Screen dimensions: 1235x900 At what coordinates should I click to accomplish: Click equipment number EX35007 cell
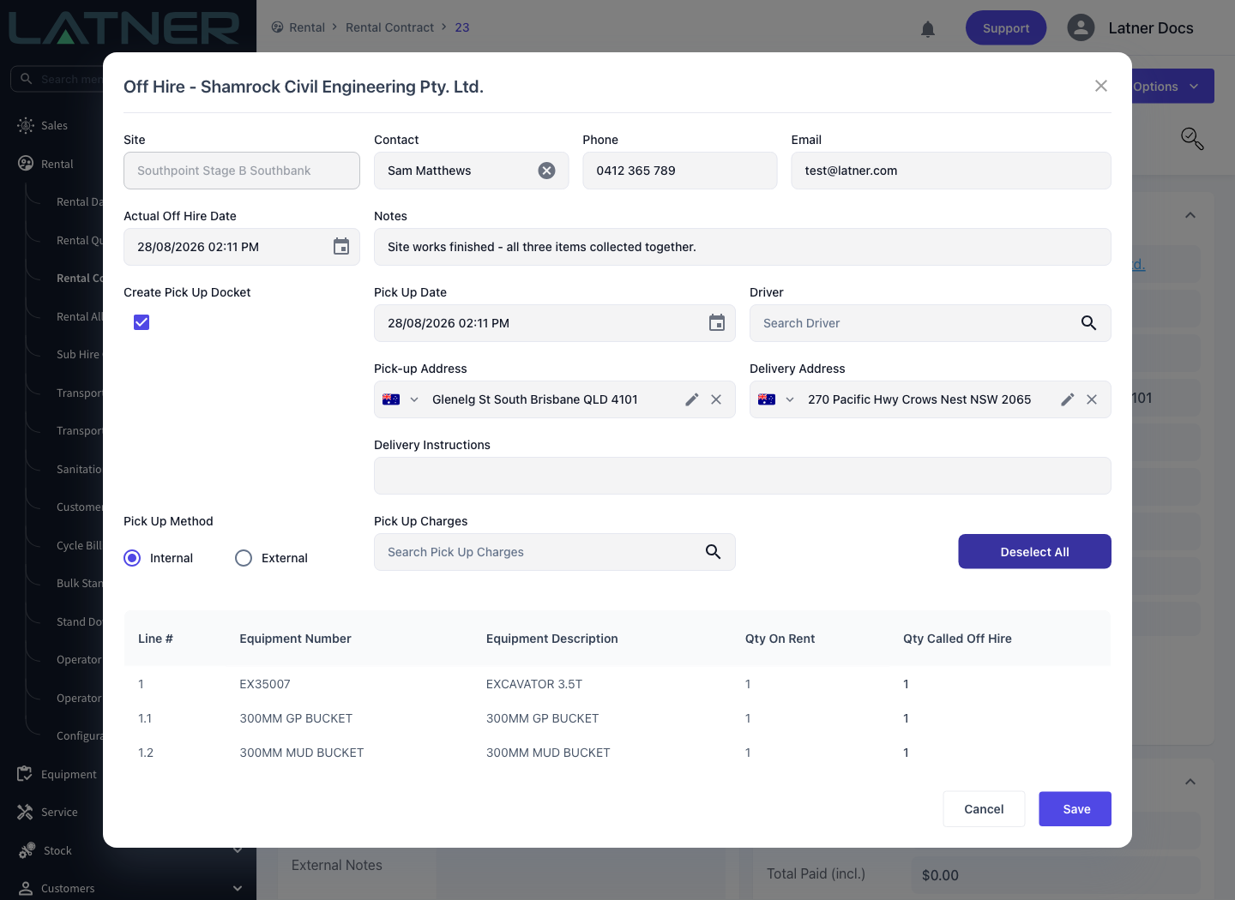tap(265, 684)
